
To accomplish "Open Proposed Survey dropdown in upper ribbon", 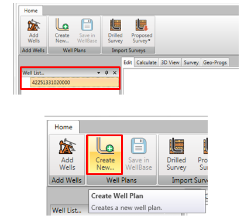I will [142, 31].
